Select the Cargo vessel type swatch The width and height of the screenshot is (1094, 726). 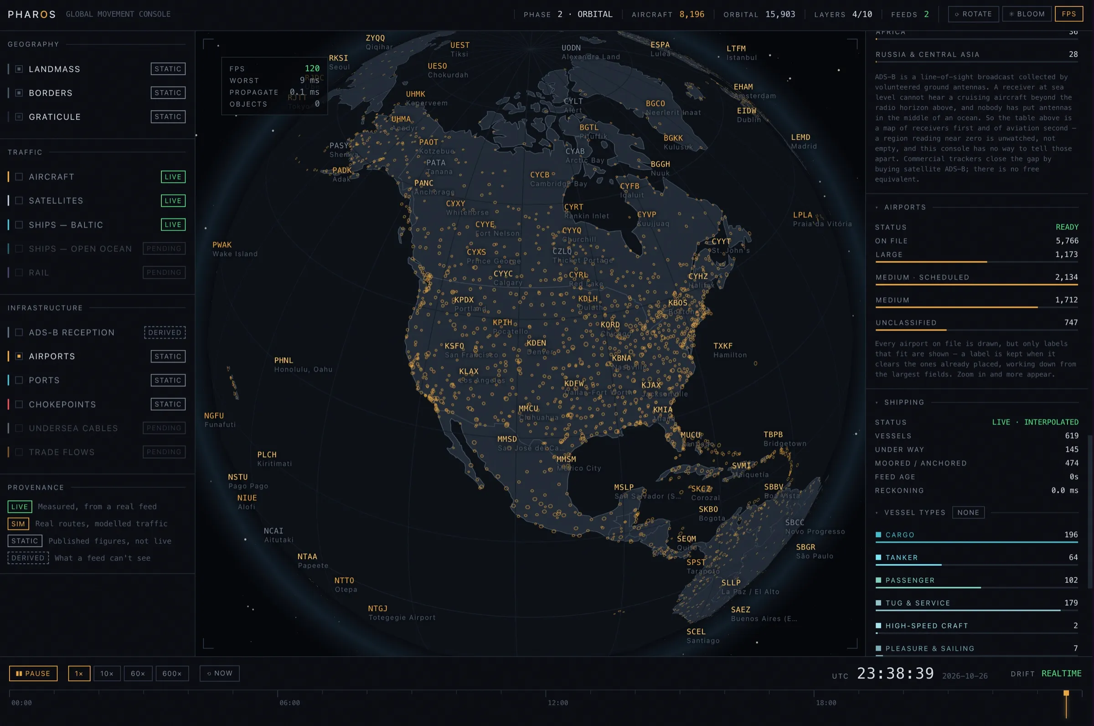coord(878,535)
